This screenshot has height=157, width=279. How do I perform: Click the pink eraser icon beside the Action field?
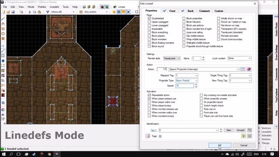pos(249,69)
